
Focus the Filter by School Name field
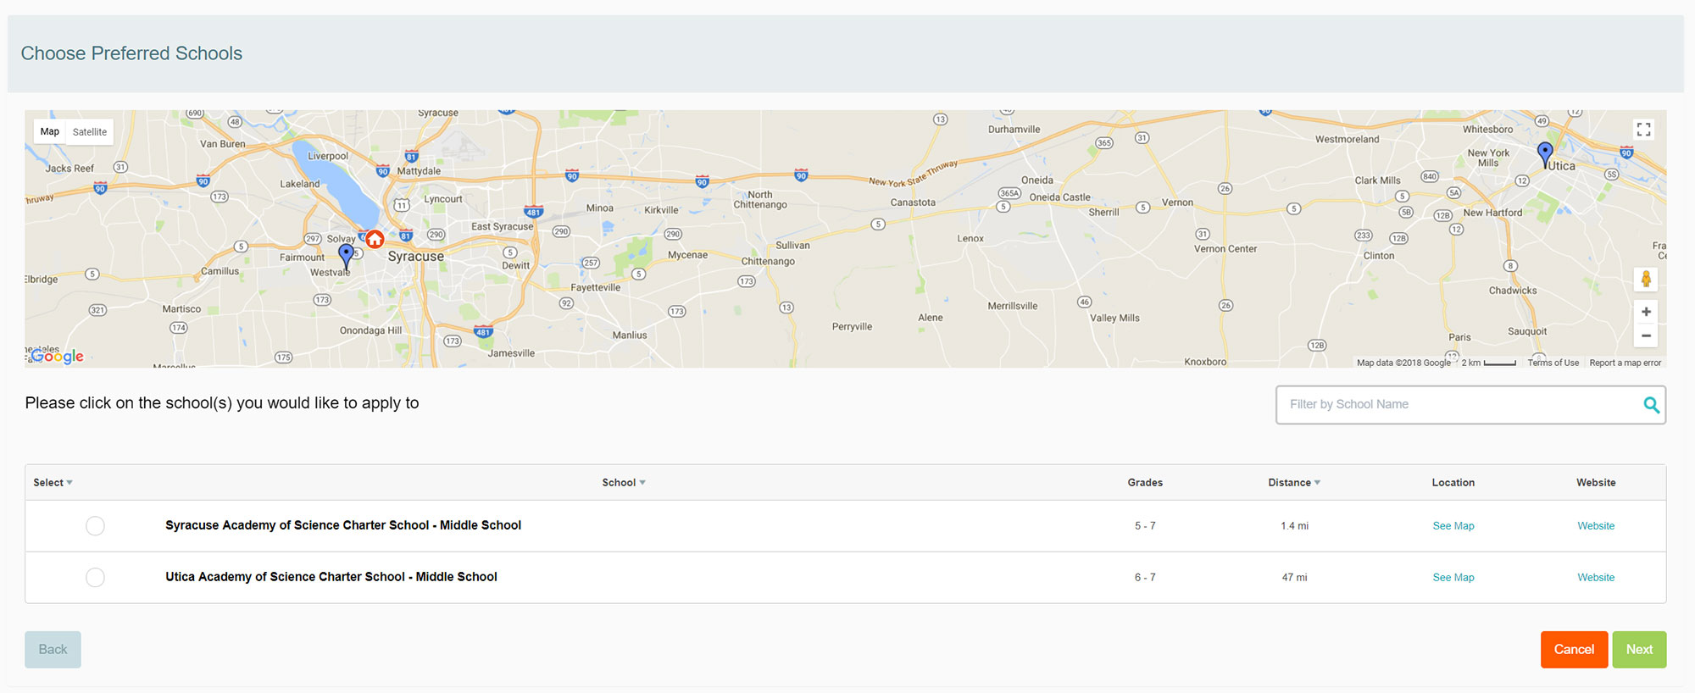coord(1458,405)
